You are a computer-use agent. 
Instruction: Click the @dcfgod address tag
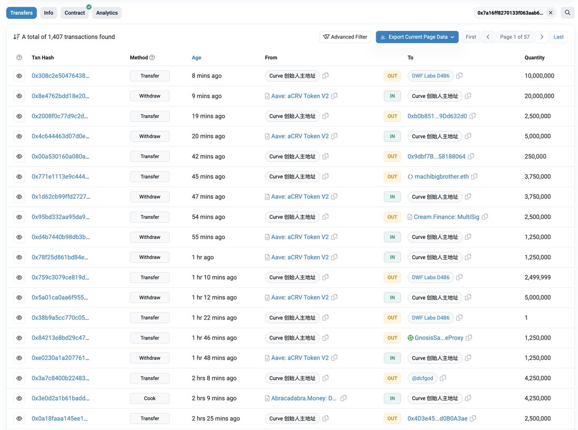point(422,378)
